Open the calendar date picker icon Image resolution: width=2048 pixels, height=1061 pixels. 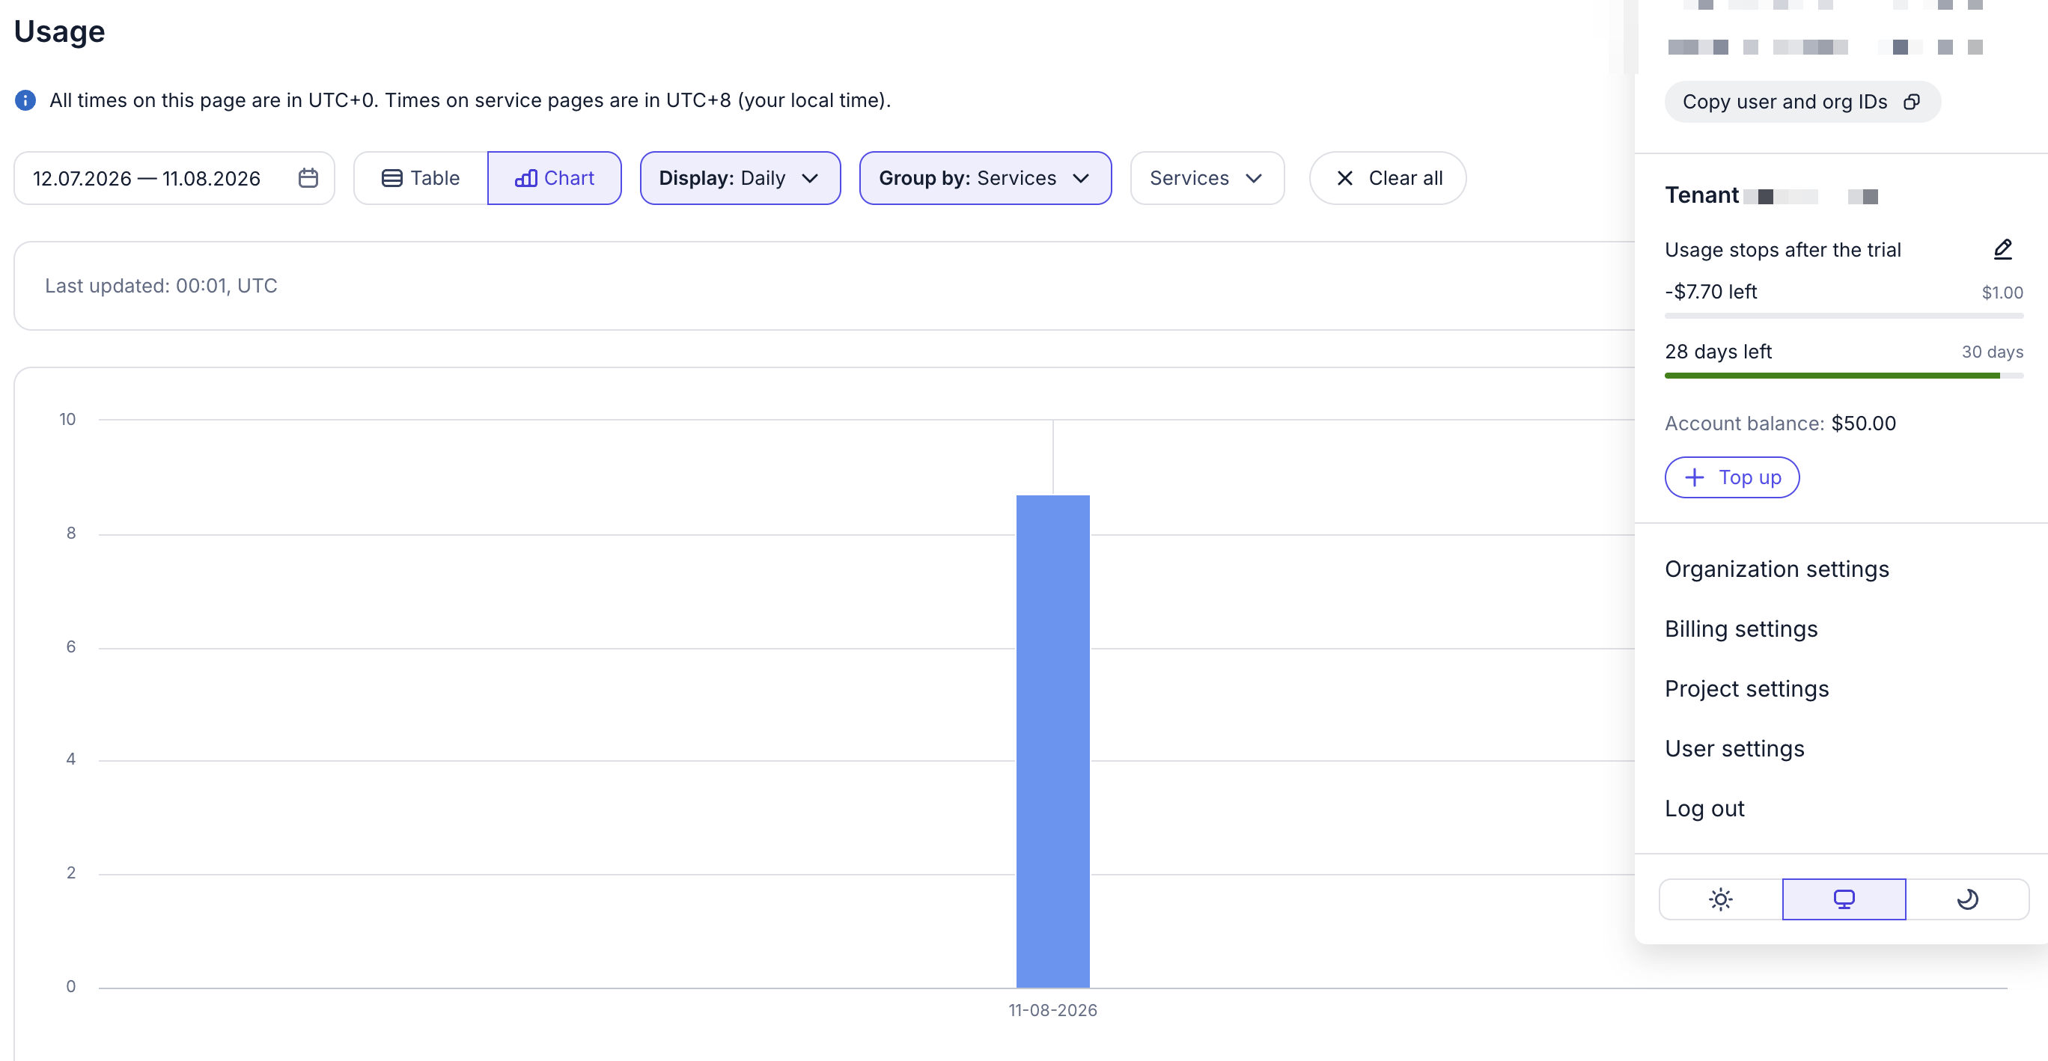[308, 178]
